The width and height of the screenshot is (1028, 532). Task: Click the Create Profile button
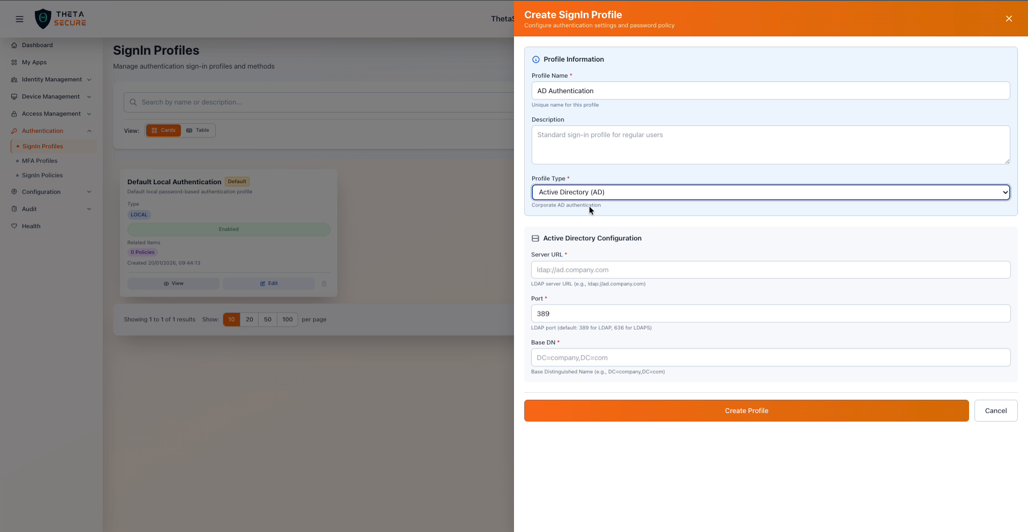(746, 411)
